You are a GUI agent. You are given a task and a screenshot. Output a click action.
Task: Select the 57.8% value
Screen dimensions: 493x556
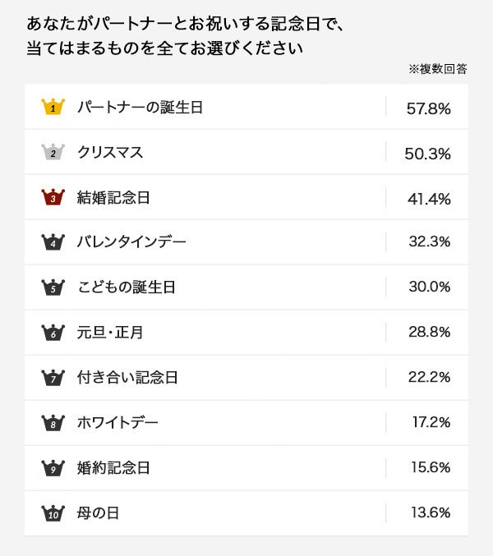(429, 108)
